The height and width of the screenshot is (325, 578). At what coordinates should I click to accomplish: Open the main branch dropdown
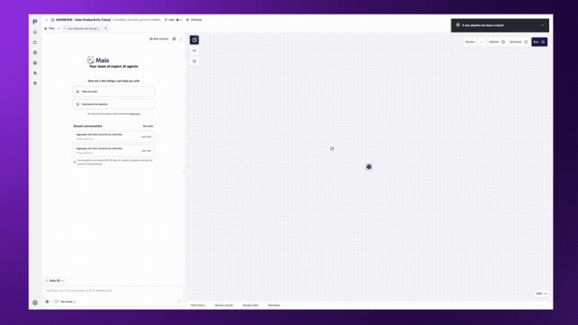pos(173,20)
